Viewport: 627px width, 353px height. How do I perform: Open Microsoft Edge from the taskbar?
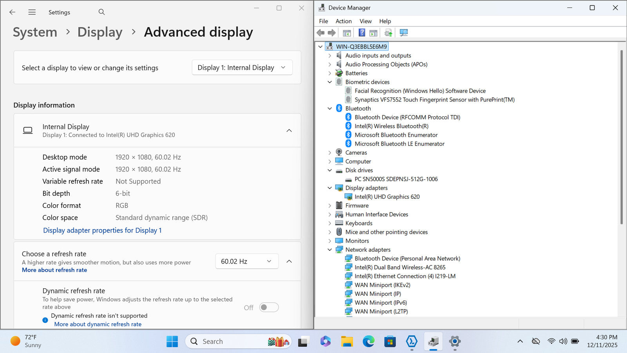click(x=368, y=342)
